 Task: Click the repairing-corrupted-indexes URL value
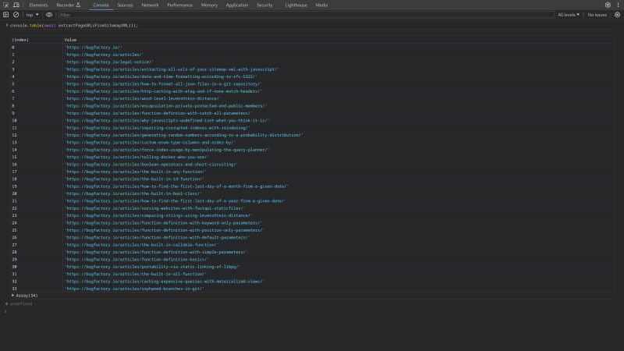click(158, 128)
